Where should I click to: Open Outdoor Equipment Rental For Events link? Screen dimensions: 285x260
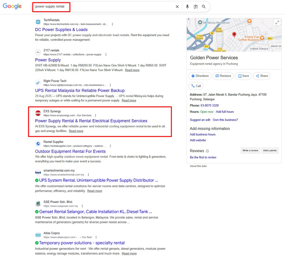click(x=70, y=151)
